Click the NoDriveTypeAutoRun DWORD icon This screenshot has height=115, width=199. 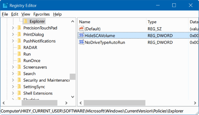click(x=81, y=42)
